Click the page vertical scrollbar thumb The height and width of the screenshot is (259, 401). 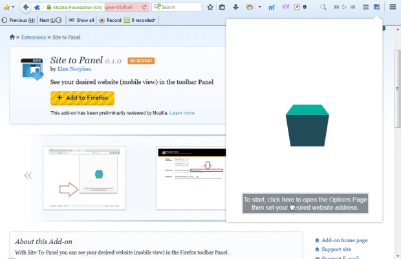397,88
